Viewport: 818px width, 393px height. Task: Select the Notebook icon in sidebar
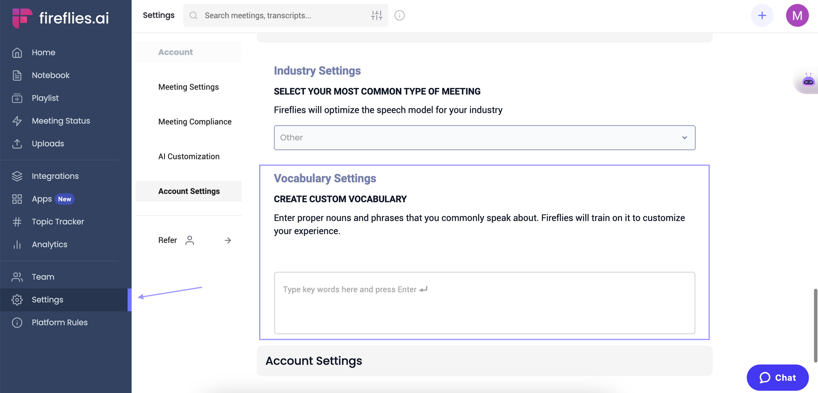click(17, 75)
